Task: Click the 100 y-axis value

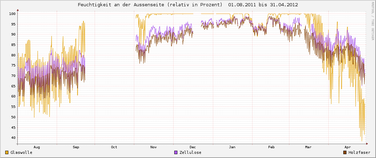Action: tap(12, 14)
